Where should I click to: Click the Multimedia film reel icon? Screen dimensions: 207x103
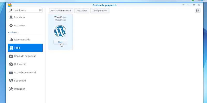(11, 64)
